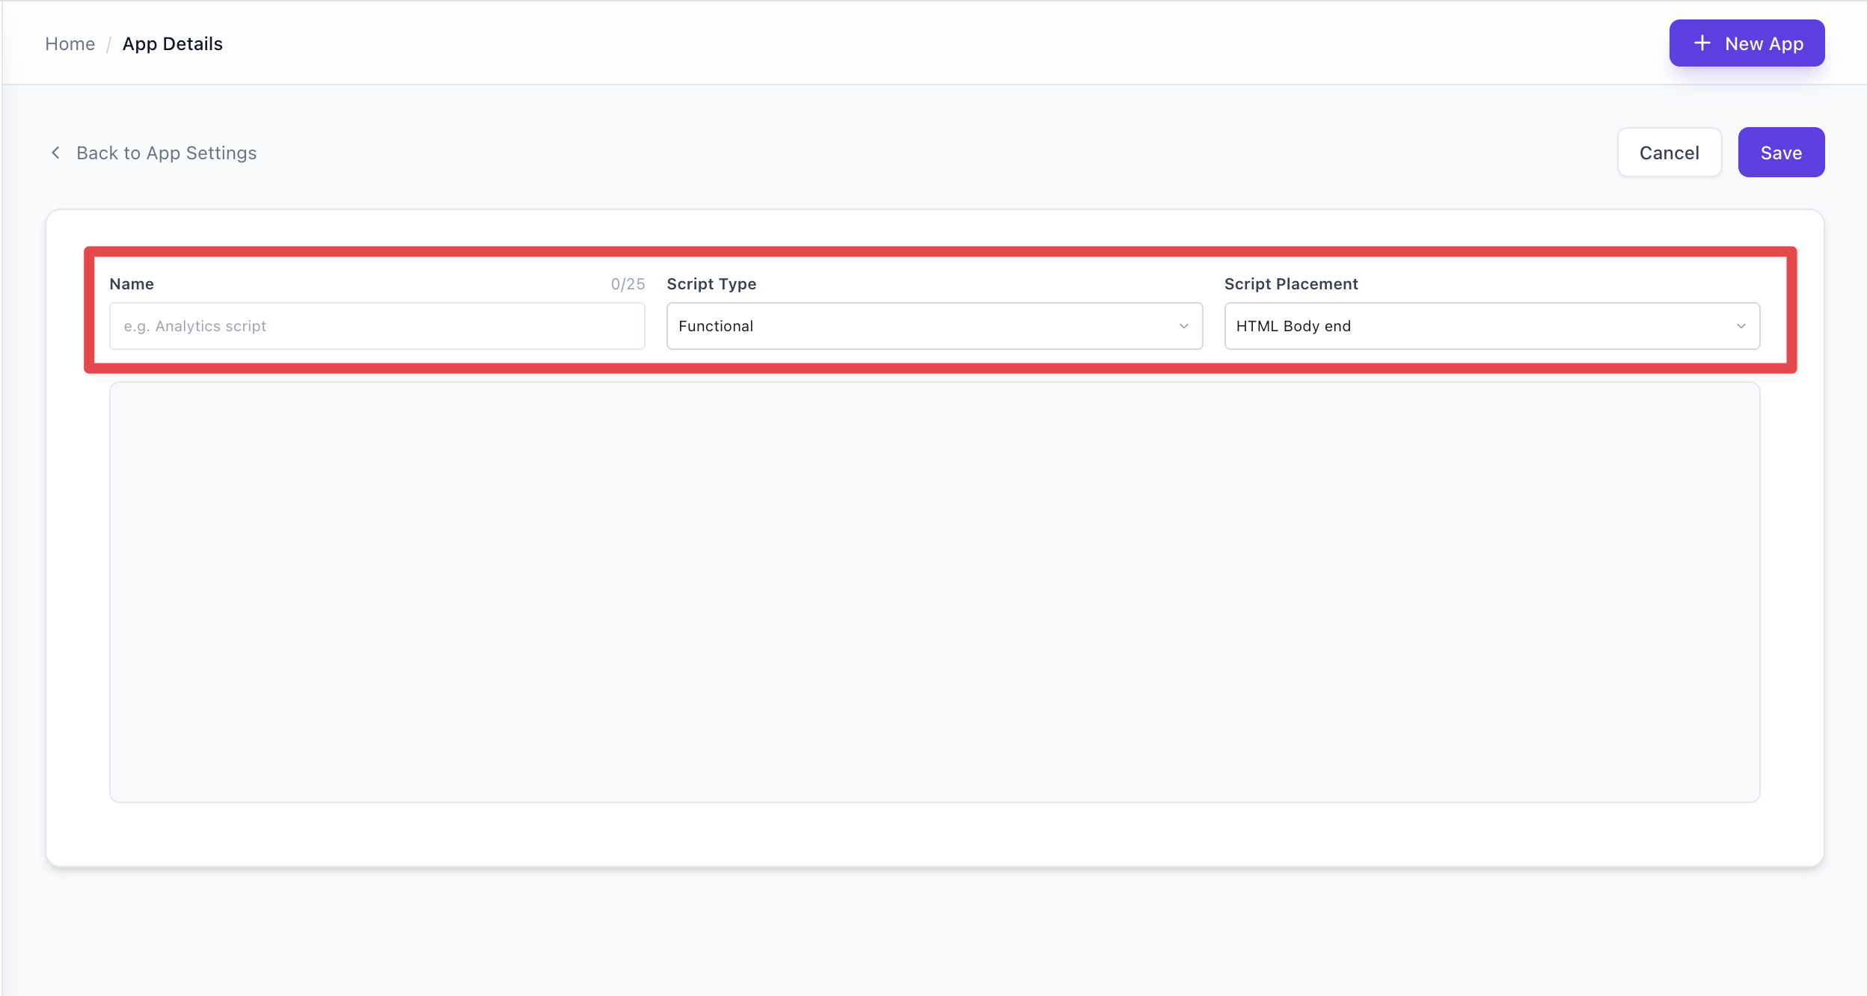
Task: Select the App Details breadcrumb item
Action: pyautogui.click(x=172, y=43)
